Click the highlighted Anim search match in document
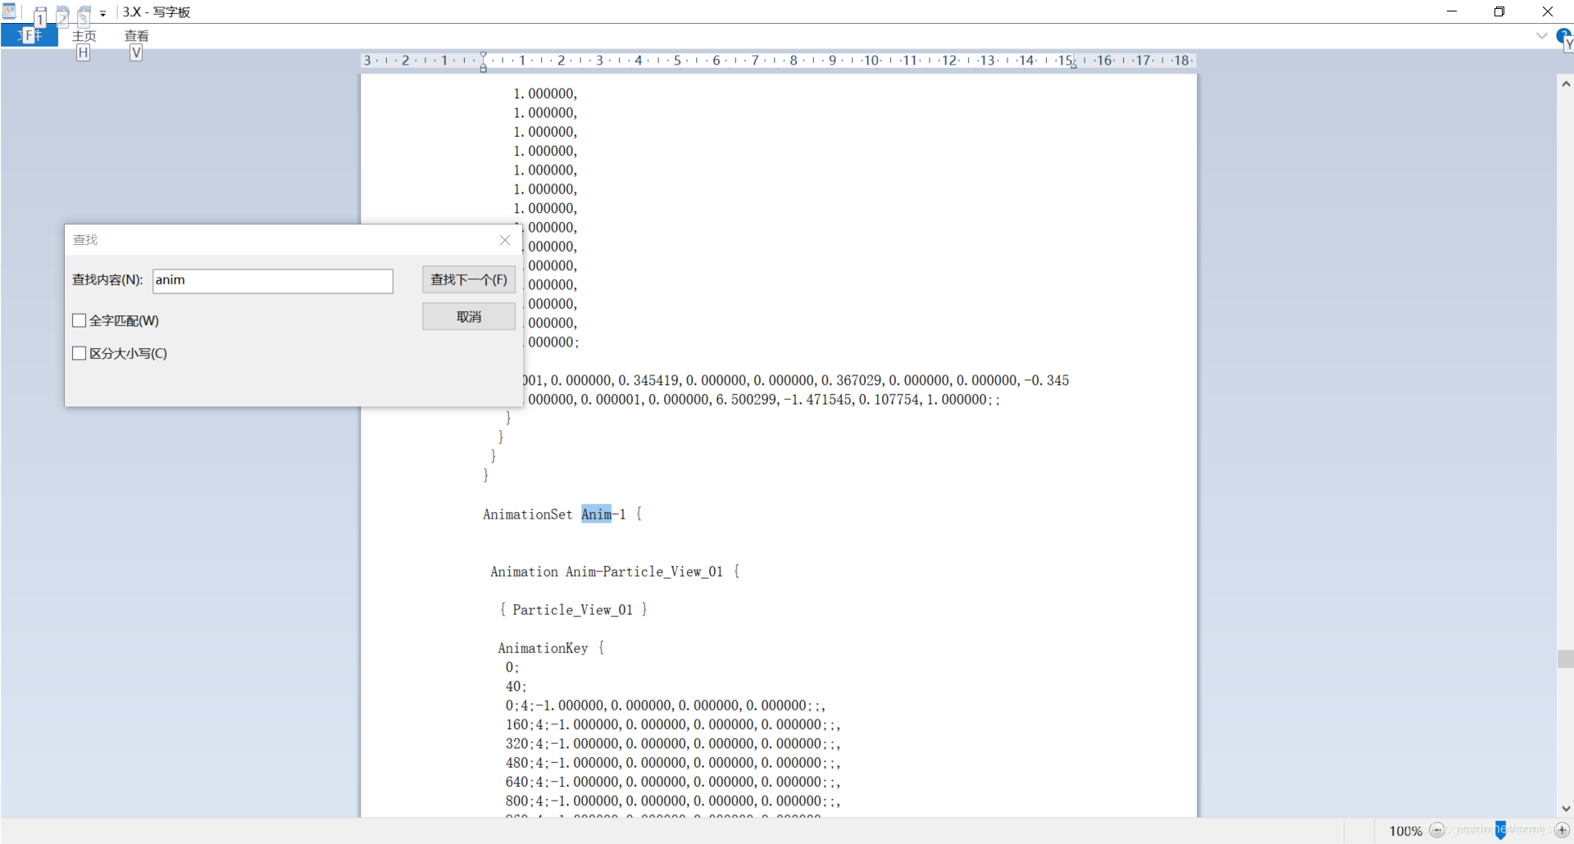 coord(597,514)
